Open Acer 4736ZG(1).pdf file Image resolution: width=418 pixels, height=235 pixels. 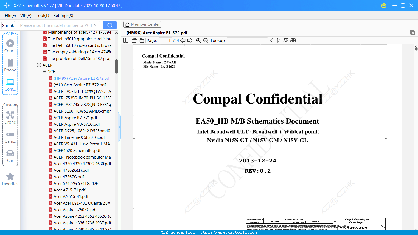71,170
